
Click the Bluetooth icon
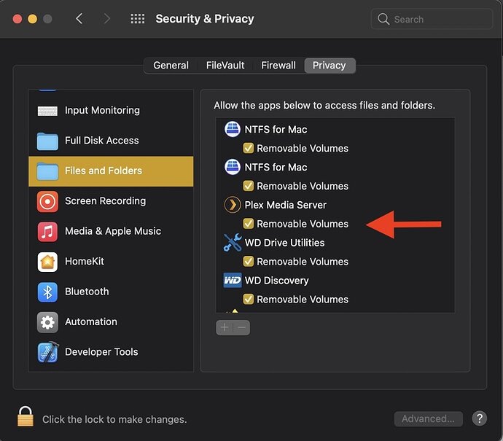pyautogui.click(x=47, y=292)
